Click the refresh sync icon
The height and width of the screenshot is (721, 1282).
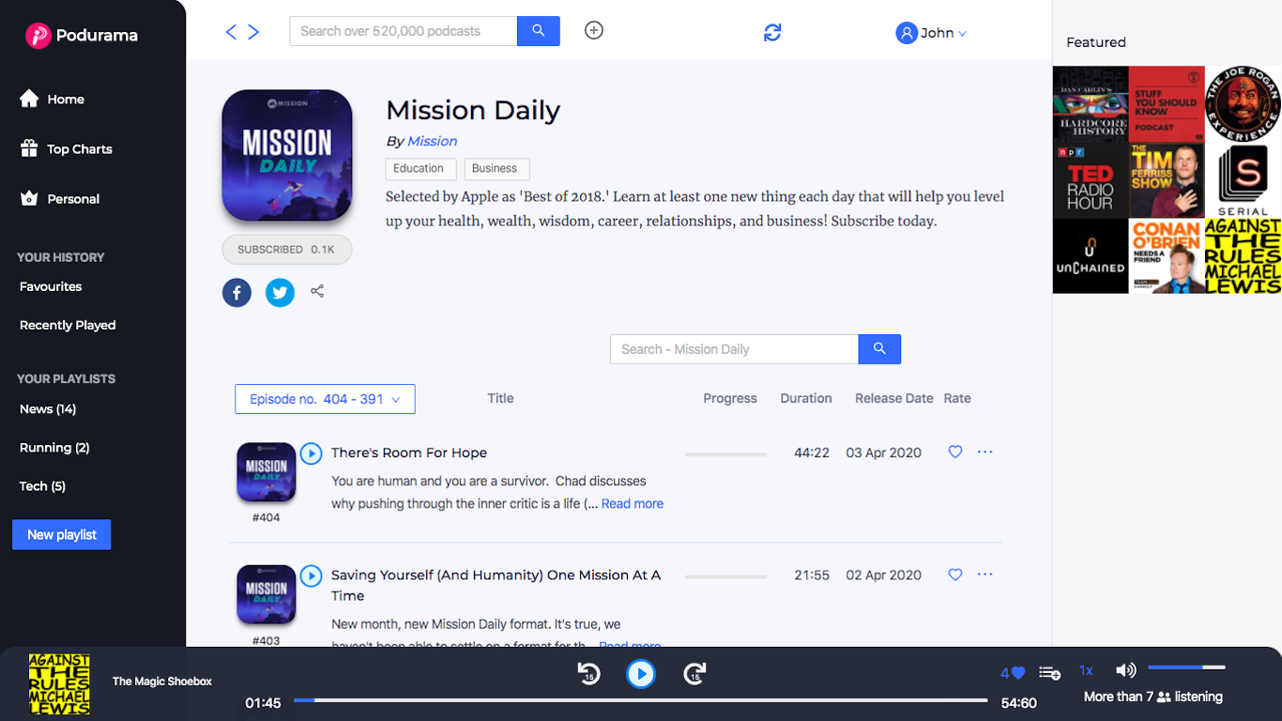(772, 33)
